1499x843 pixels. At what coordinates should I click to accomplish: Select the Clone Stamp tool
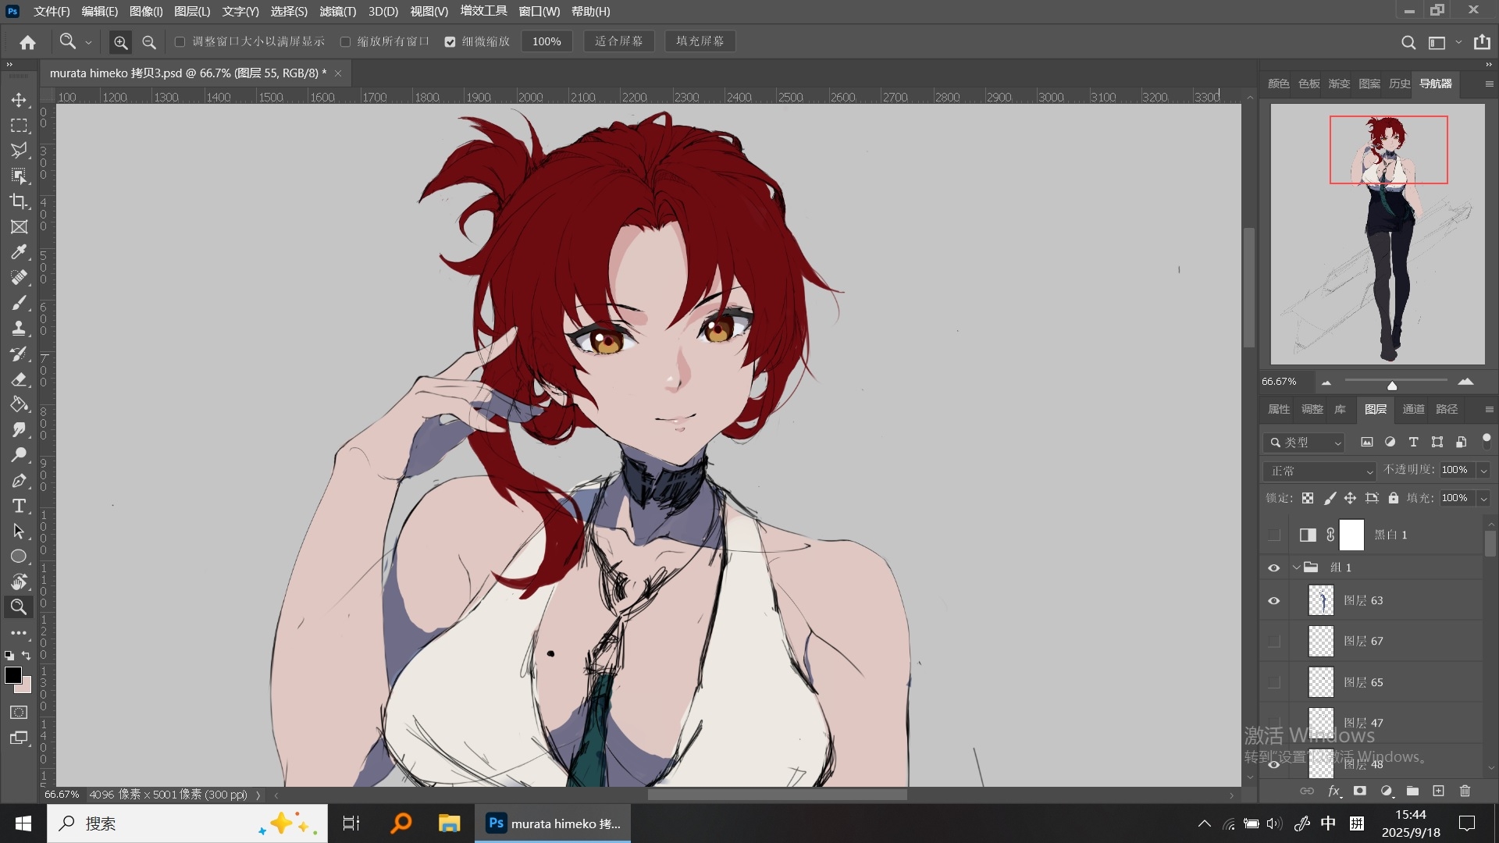pyautogui.click(x=19, y=329)
